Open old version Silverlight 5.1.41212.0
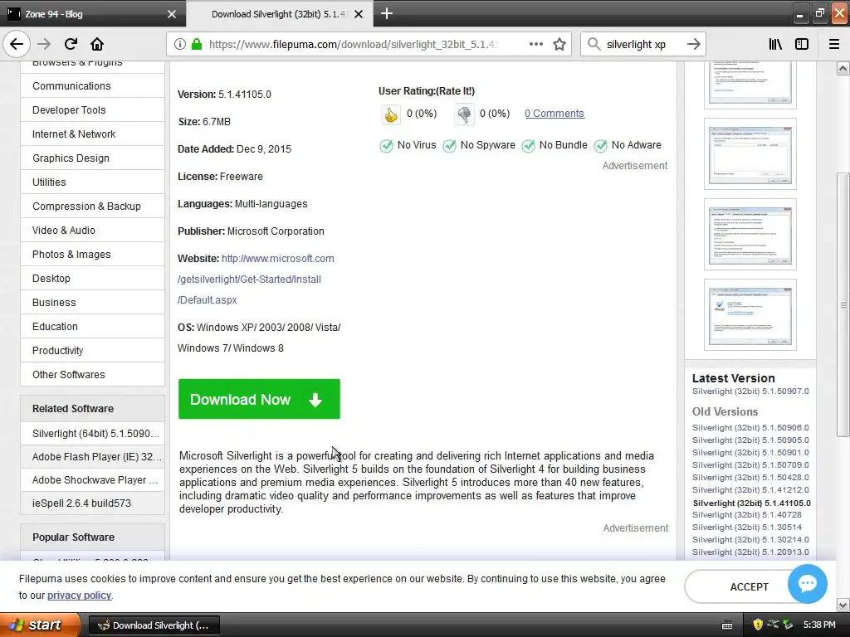The height and width of the screenshot is (637, 850). [x=750, y=489]
